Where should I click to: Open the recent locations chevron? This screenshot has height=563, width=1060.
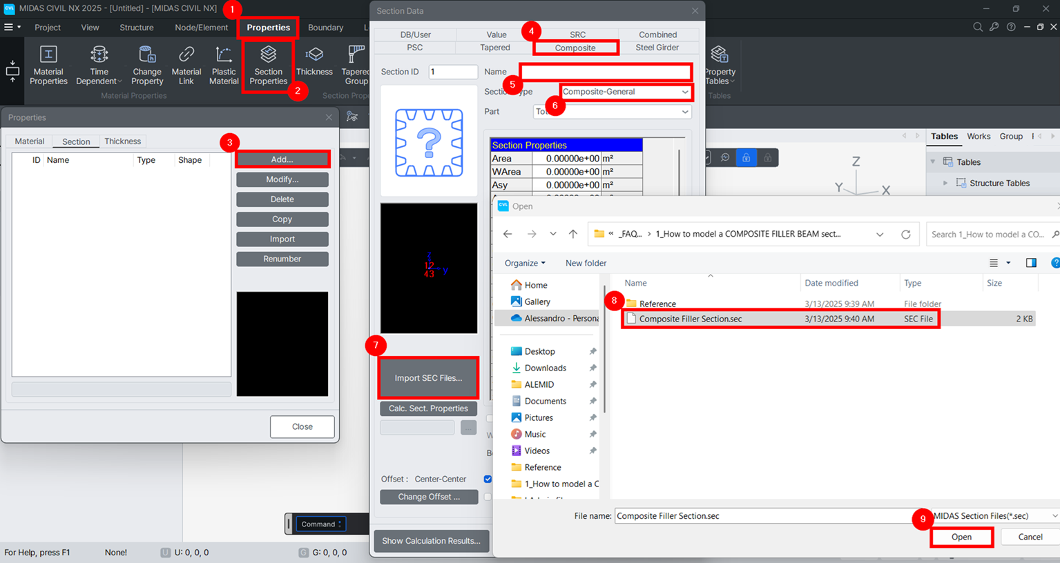coord(553,234)
